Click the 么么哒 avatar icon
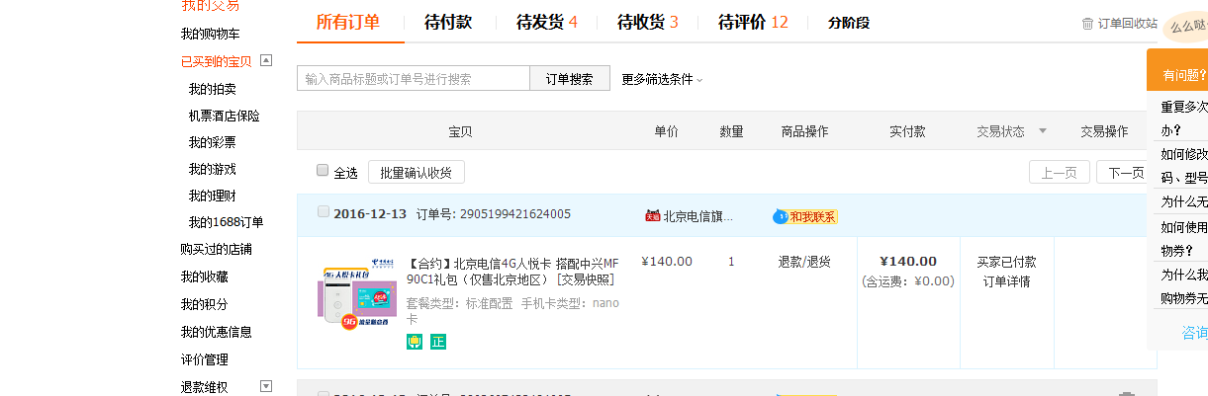The height and width of the screenshot is (396, 1208). (x=1185, y=27)
